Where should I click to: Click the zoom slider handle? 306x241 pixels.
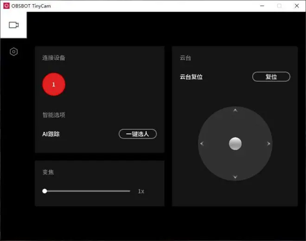coord(45,191)
